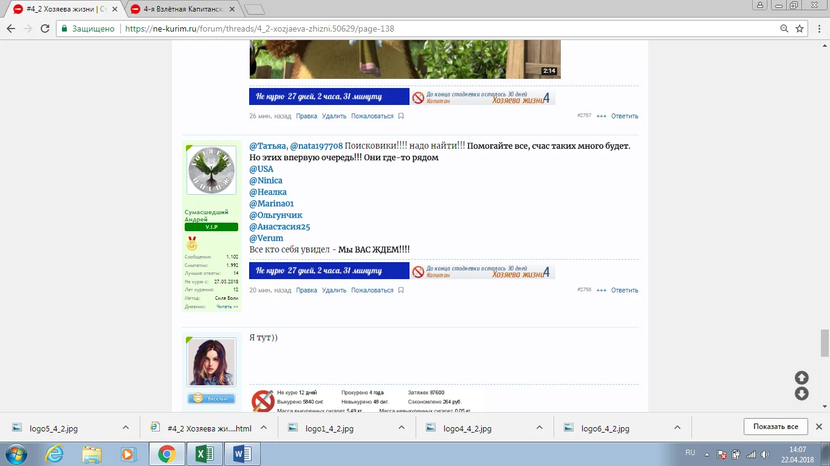Open the @USA mention link

[261, 169]
